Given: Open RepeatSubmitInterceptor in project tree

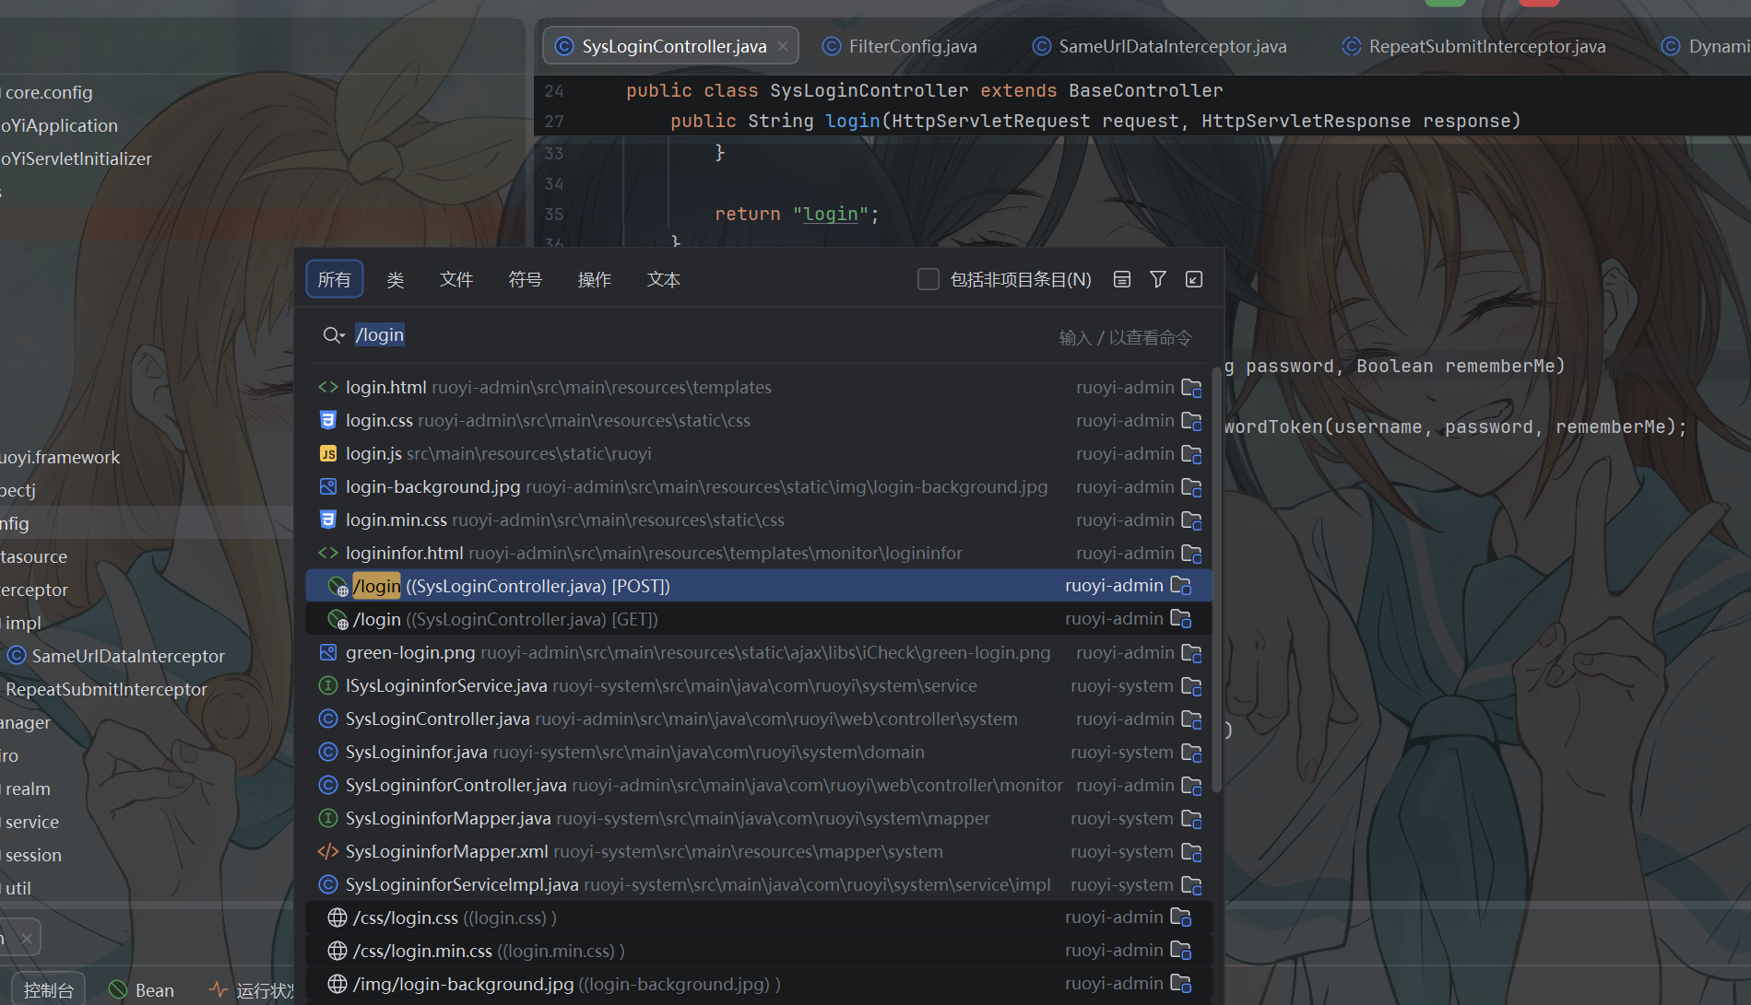Looking at the screenshot, I should click(x=106, y=689).
